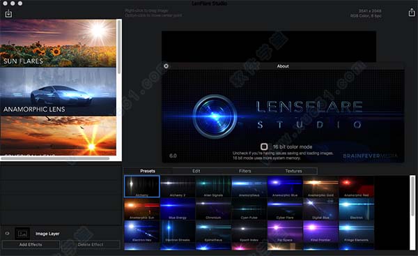Viewport: 418px width, 256px height.
Task: Pick the Anamorphic Red preset
Action: 357,186
